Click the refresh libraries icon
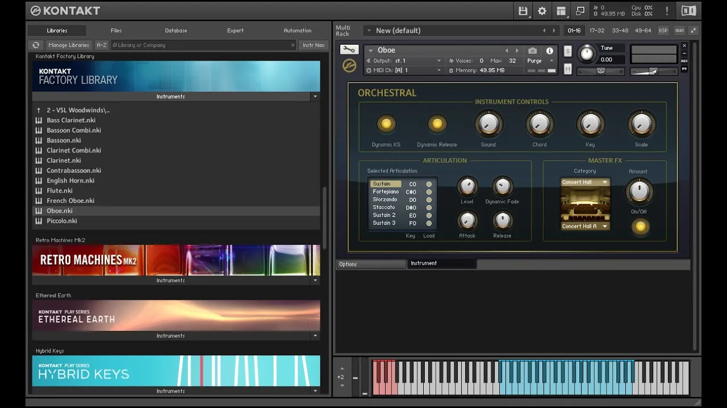 pos(36,45)
